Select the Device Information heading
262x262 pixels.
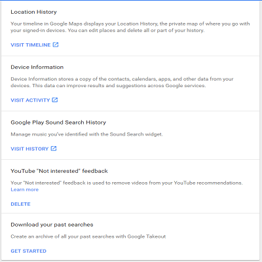[37, 67]
